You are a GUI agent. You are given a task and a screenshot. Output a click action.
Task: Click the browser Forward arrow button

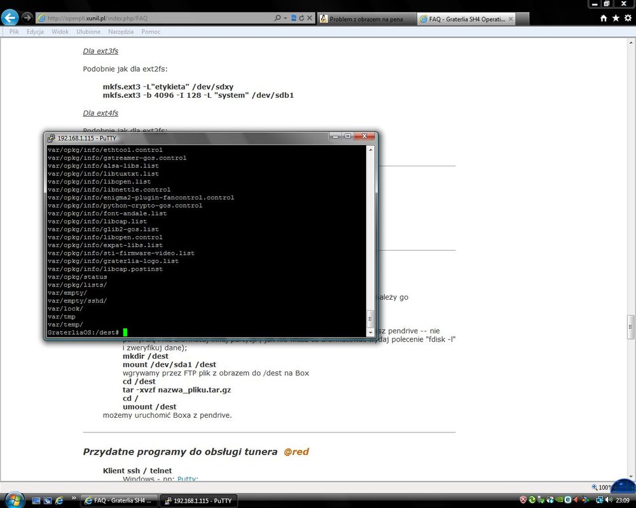(27, 18)
